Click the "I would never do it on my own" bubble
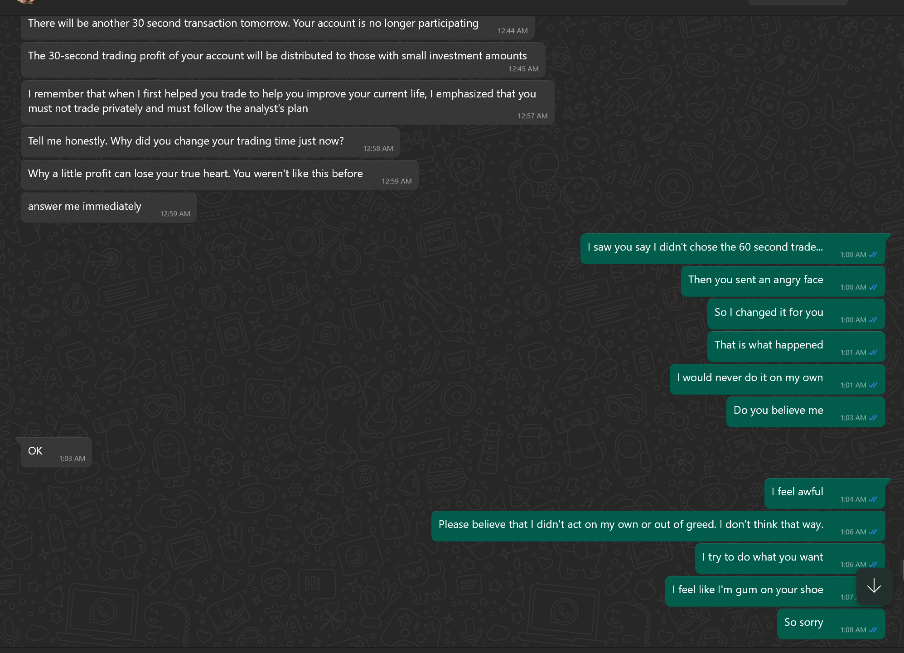The image size is (904, 653). [x=777, y=379]
